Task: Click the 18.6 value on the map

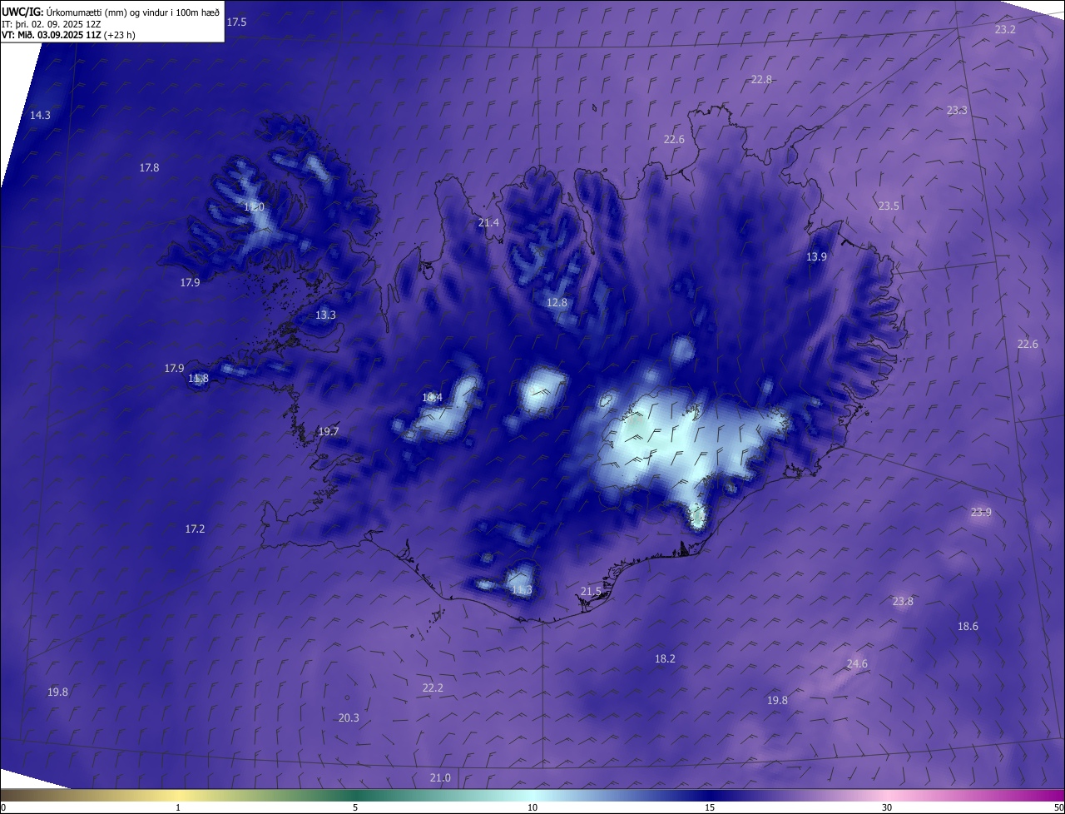Action: [968, 626]
